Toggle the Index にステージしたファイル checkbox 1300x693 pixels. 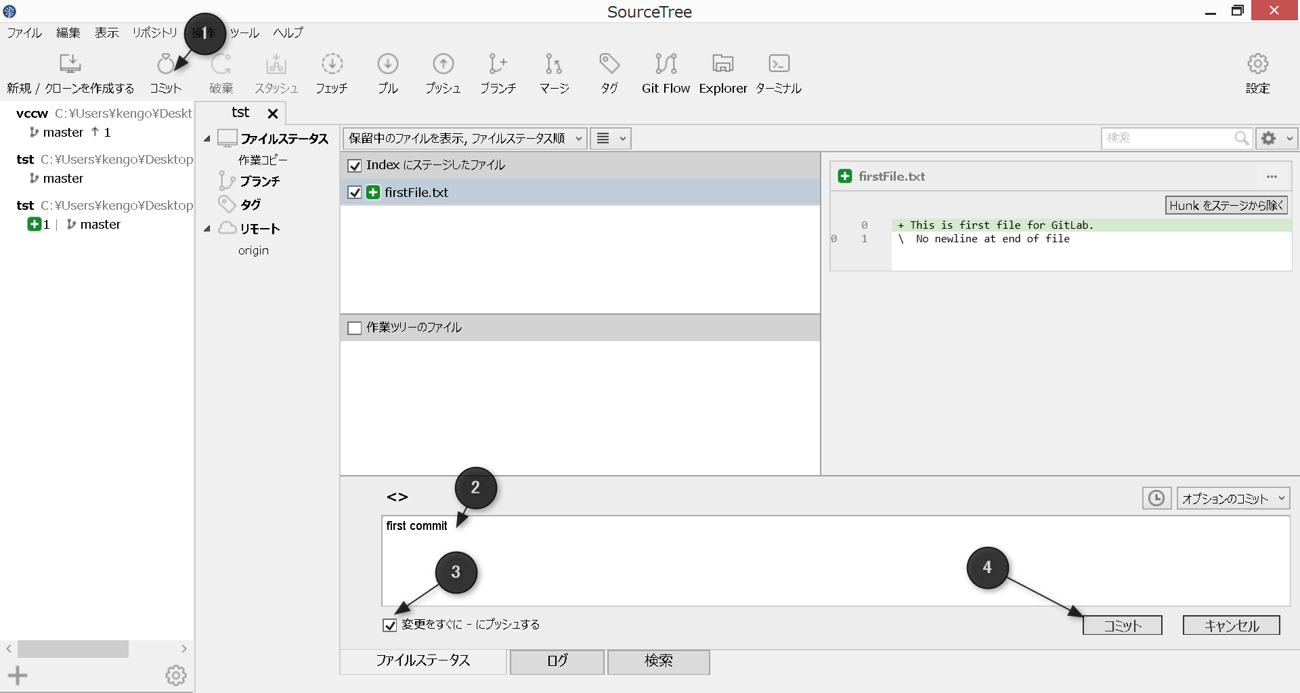coord(354,166)
